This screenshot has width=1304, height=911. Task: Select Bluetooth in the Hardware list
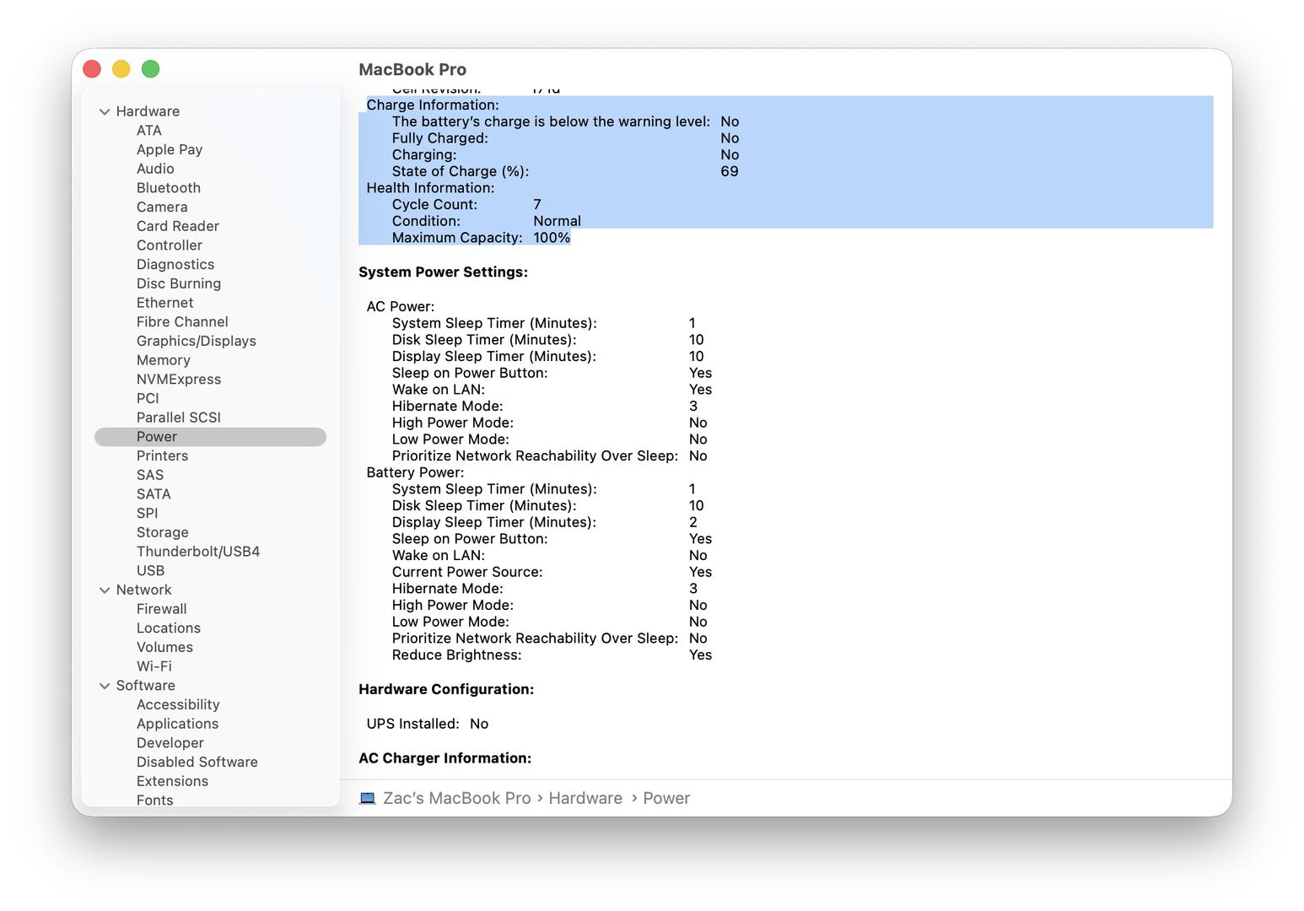[x=169, y=188]
